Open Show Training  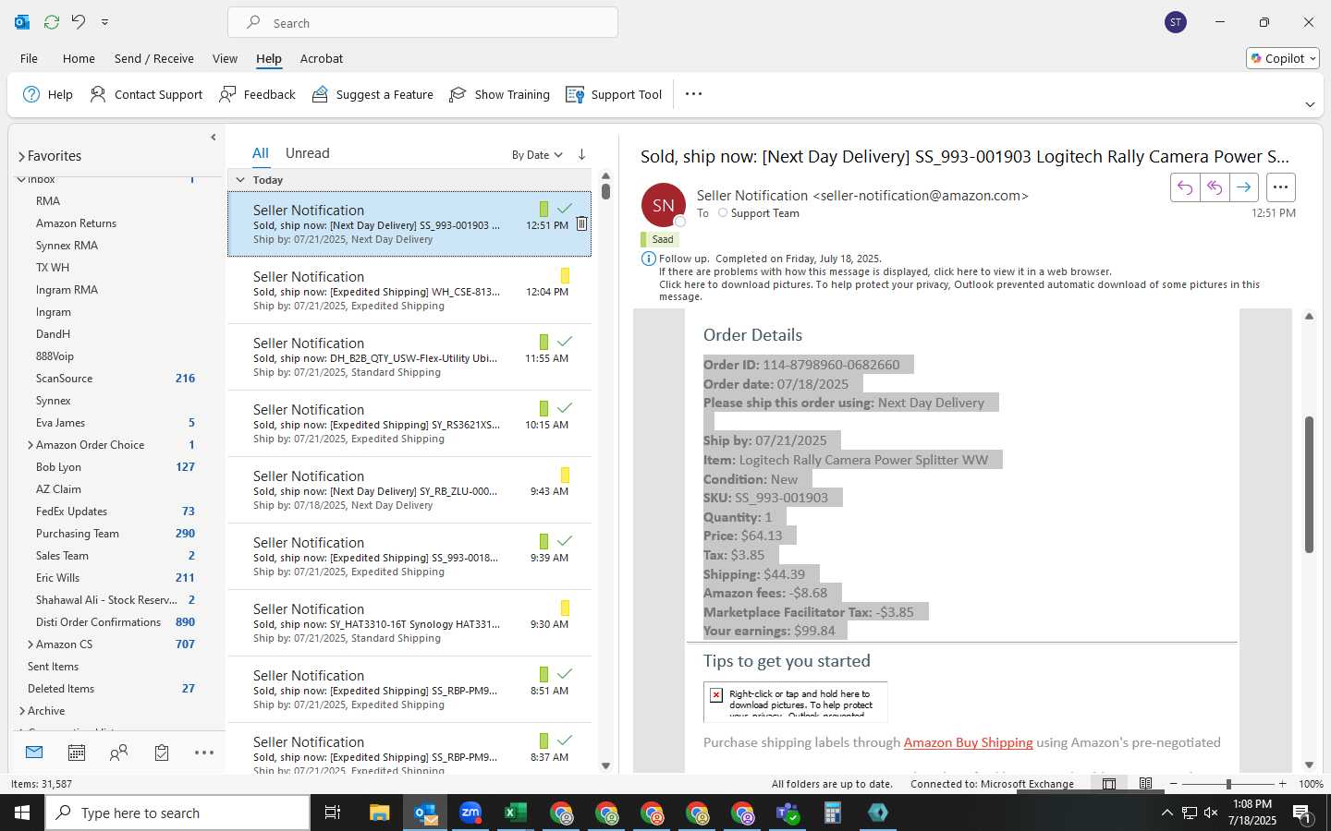click(499, 94)
